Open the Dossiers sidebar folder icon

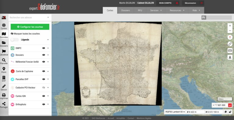point(4,43)
